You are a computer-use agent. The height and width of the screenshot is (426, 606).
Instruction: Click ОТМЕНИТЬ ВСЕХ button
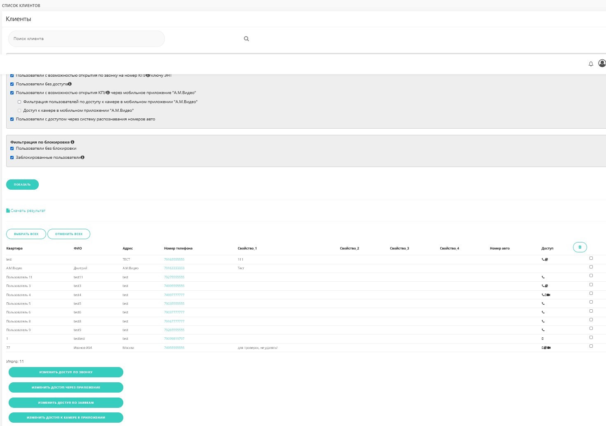coord(69,234)
